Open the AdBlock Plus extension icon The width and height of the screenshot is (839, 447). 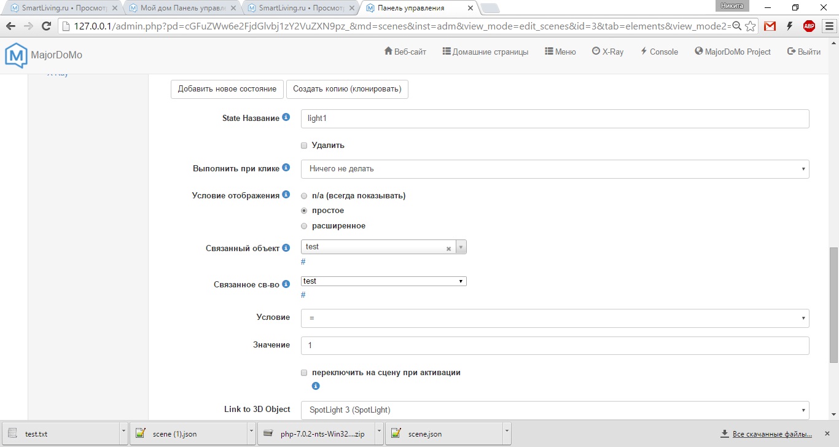point(809,26)
